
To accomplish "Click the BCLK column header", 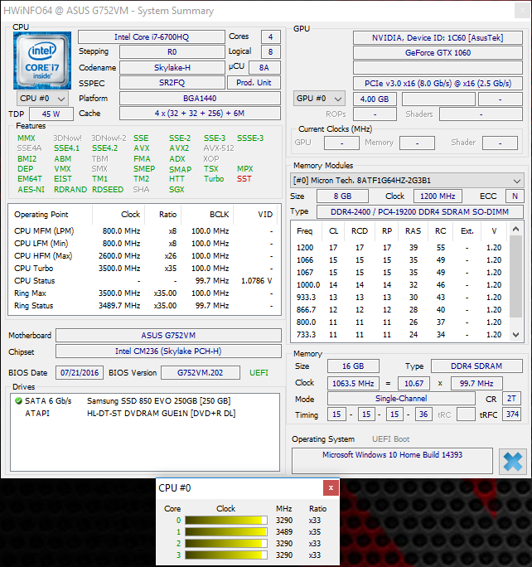I will point(207,215).
